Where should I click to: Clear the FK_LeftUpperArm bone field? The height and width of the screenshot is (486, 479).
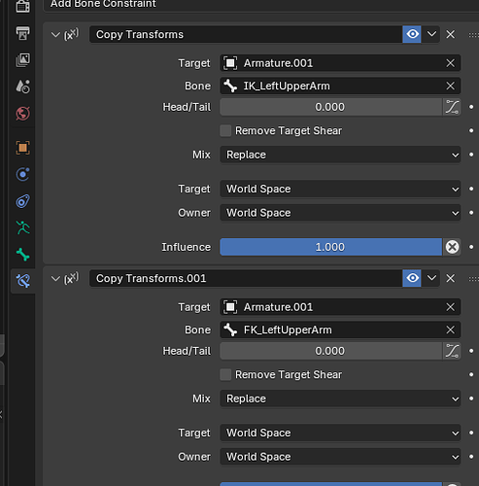(x=451, y=330)
